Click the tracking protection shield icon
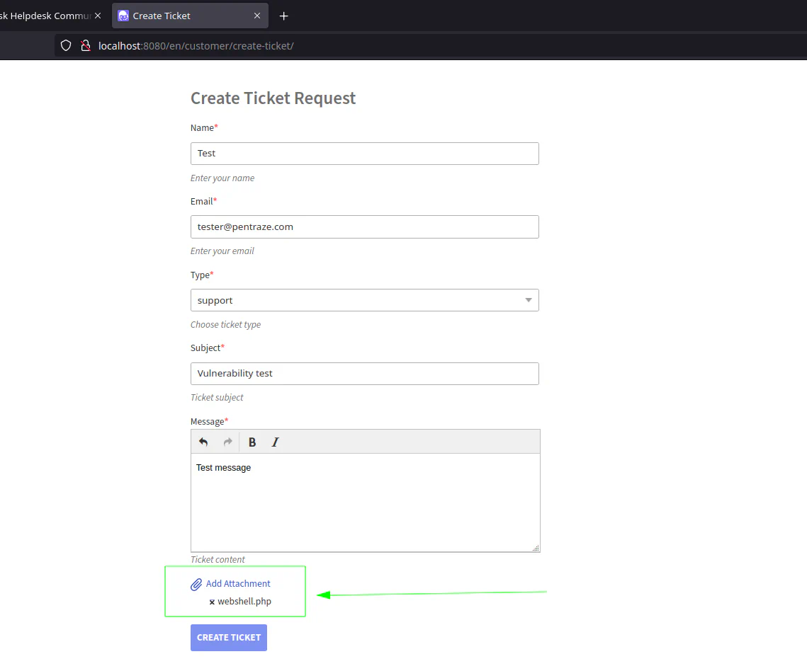Viewport: 807px width, 671px height. click(x=66, y=46)
